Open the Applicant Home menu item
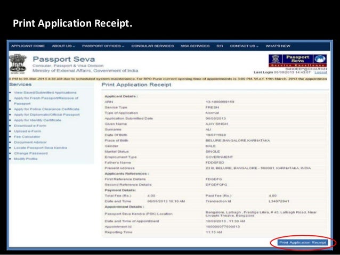Image resolution: width=340 pixels, height=255 pixels. pyautogui.click(x=28, y=46)
